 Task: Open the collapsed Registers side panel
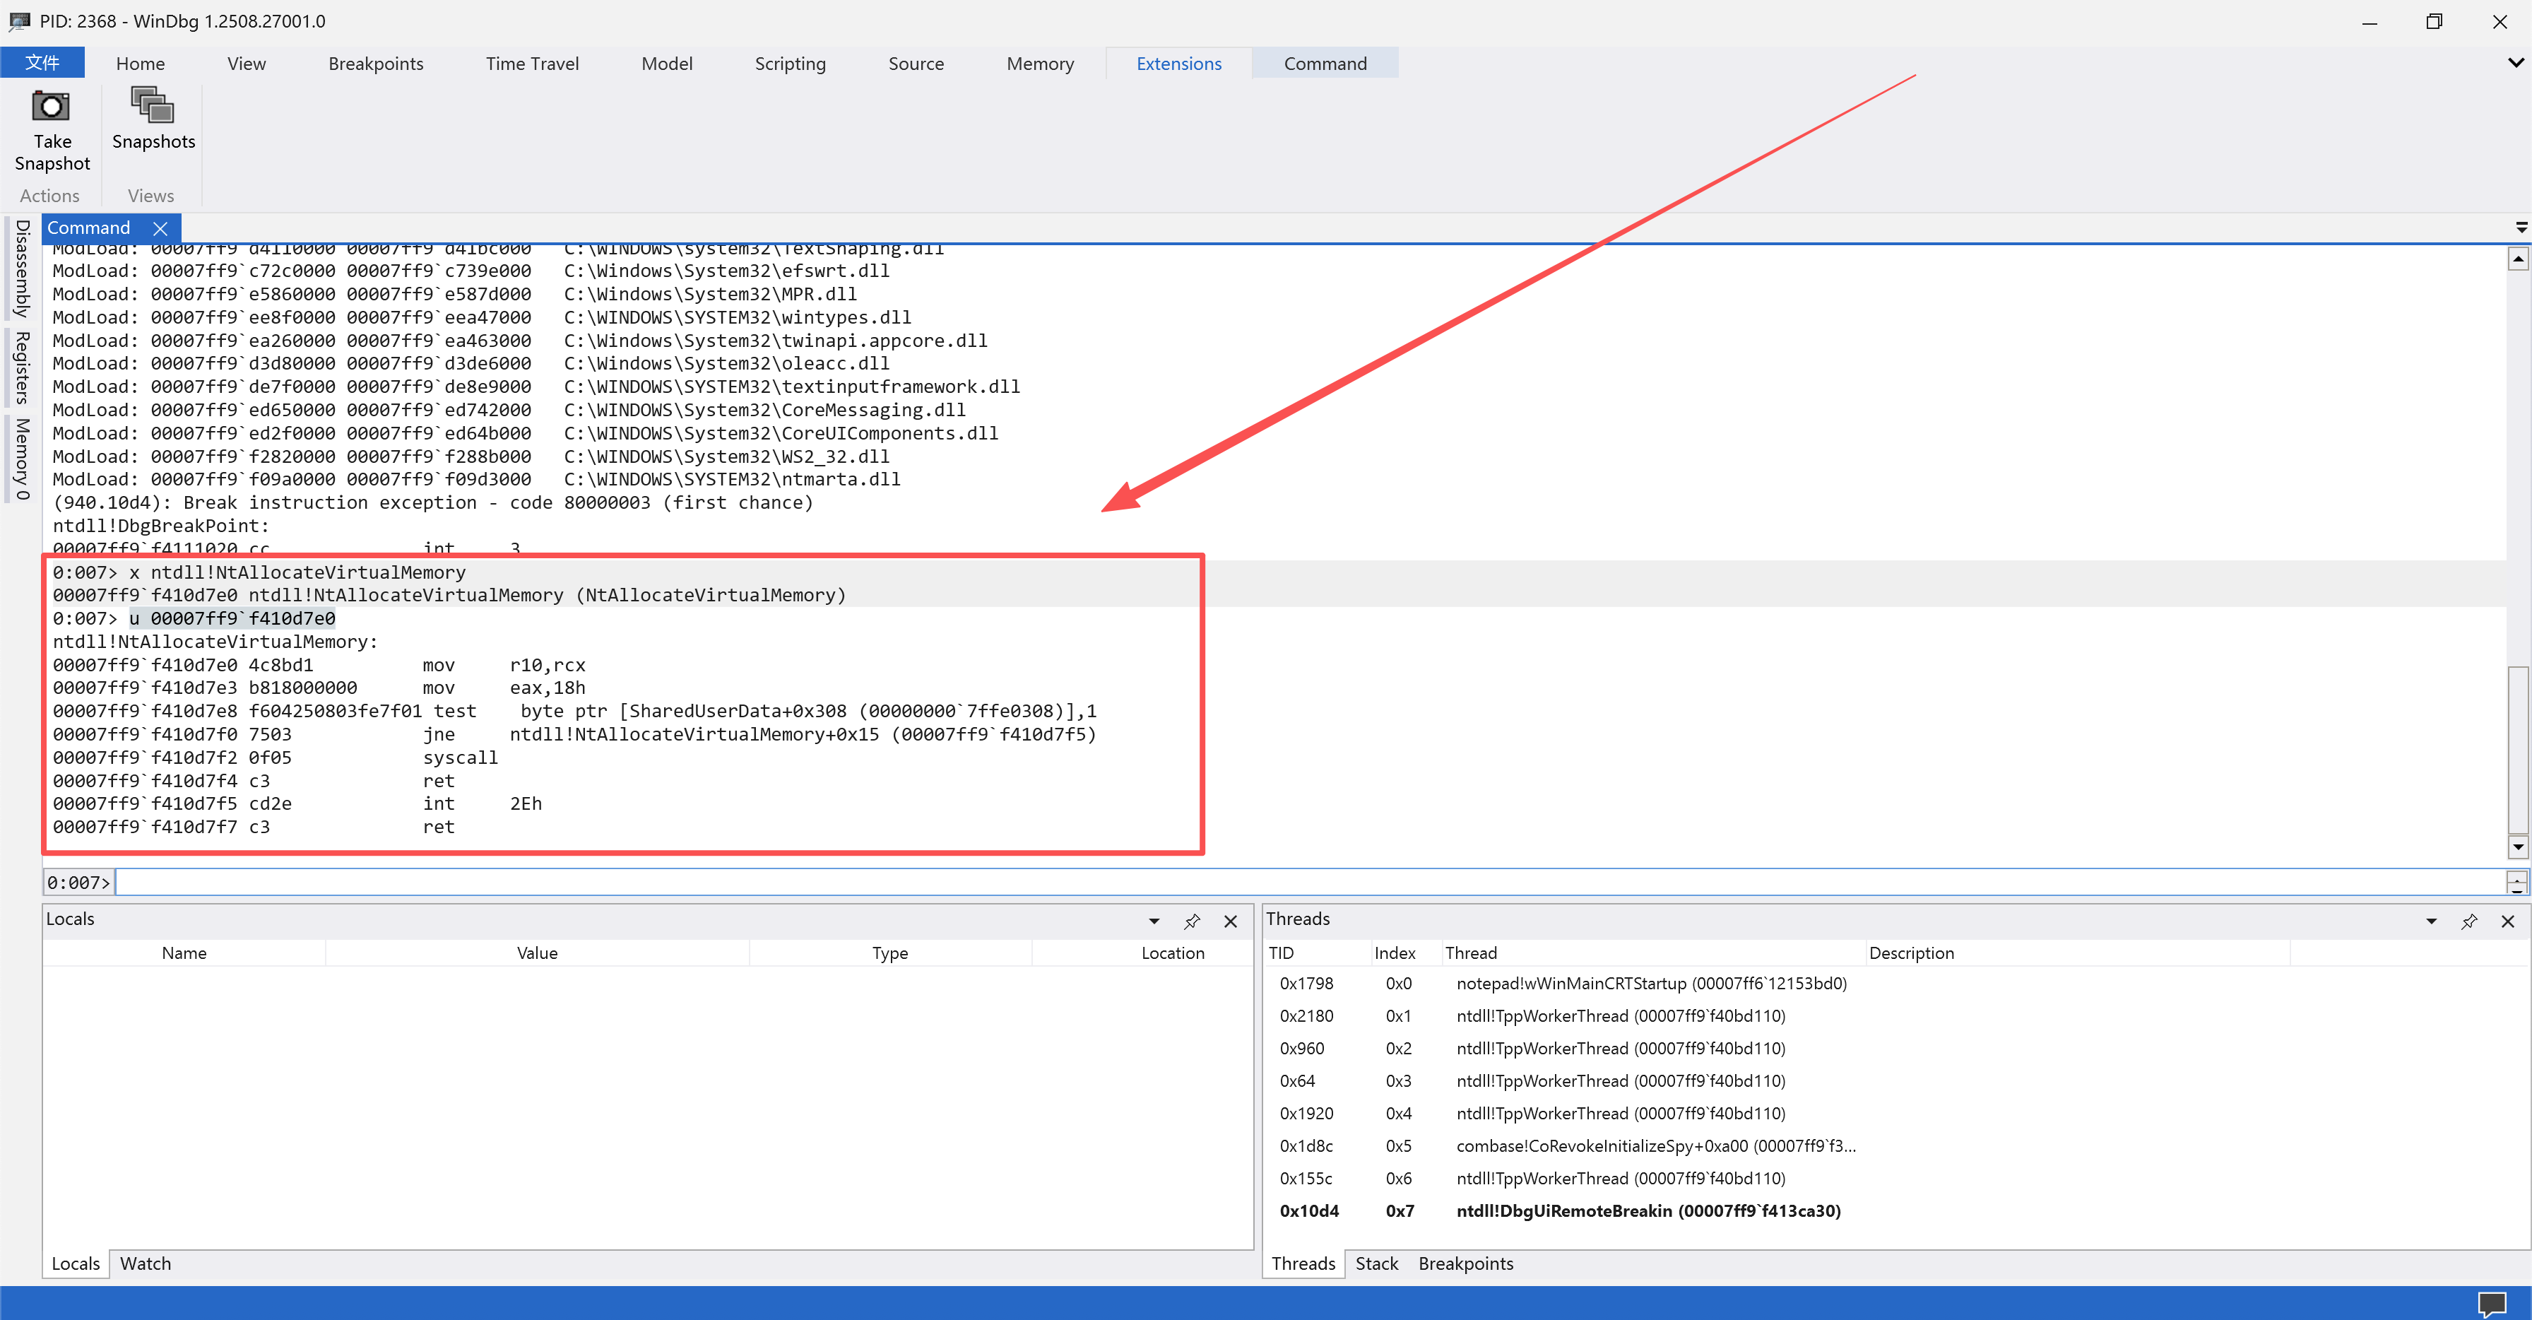pyautogui.click(x=22, y=367)
